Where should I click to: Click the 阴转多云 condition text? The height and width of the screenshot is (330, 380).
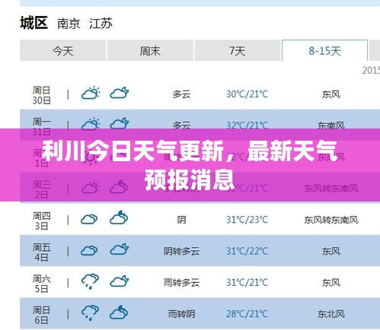181,251
